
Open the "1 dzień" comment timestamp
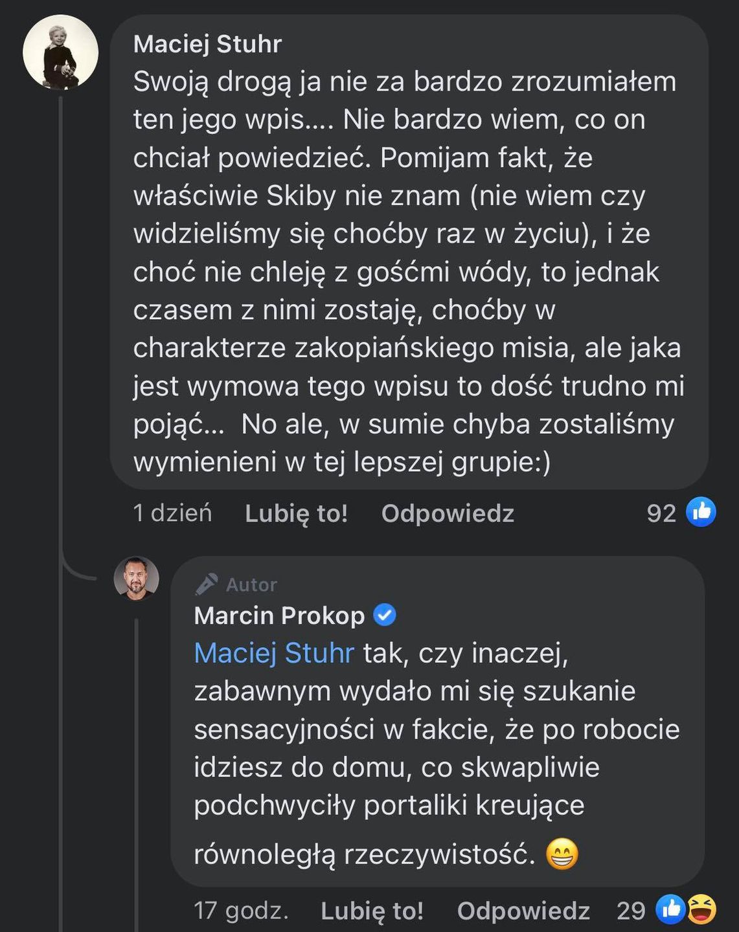pos(172,513)
